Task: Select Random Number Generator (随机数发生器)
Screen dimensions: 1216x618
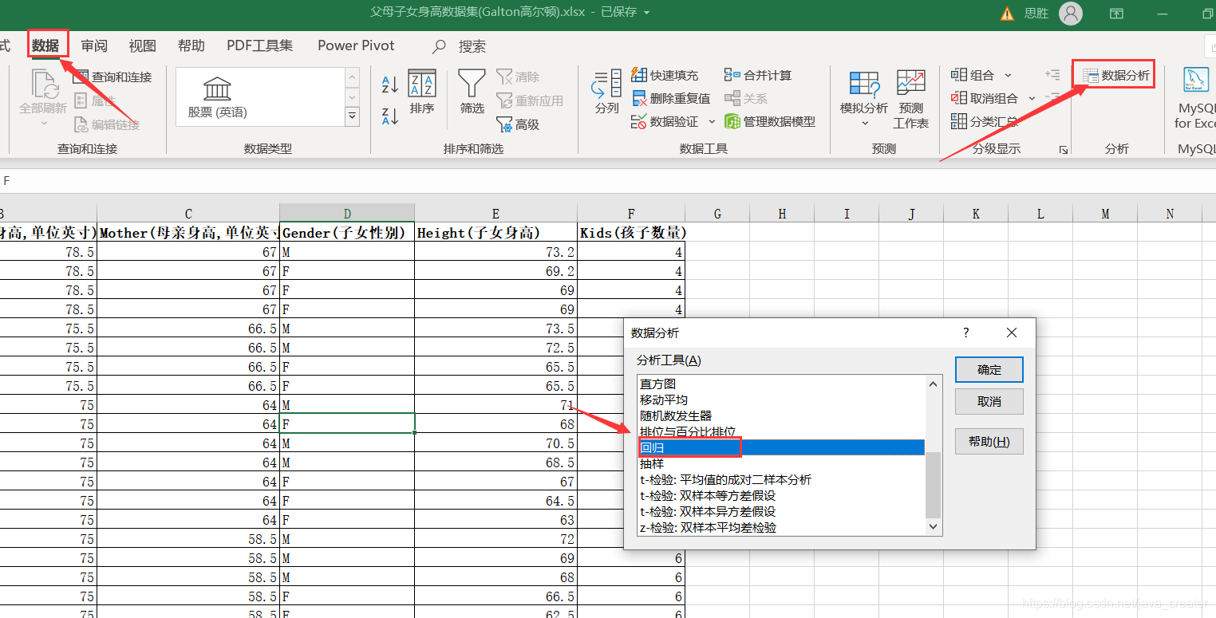Action: 781,415
